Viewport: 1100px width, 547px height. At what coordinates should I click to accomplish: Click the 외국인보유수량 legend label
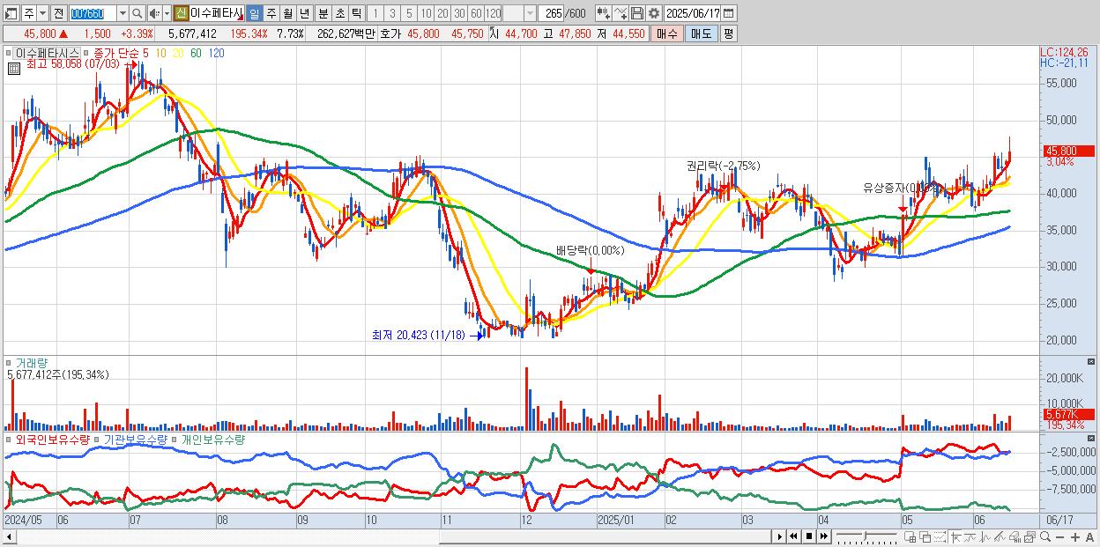click(x=52, y=439)
